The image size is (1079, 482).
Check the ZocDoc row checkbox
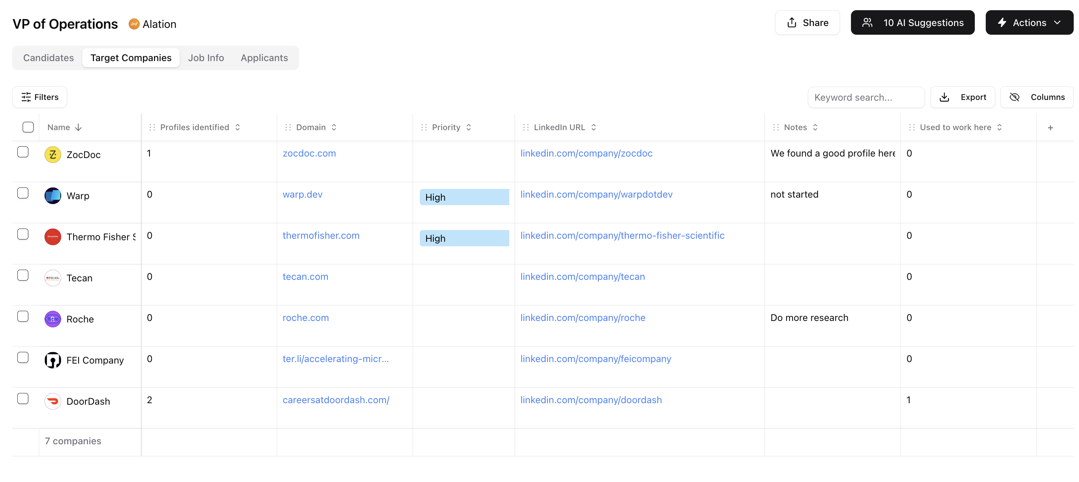point(23,152)
